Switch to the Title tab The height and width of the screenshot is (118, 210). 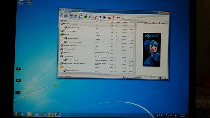click(156, 23)
